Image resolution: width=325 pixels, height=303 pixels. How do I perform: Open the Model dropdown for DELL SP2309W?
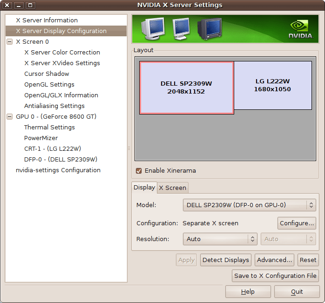[x=250, y=205]
